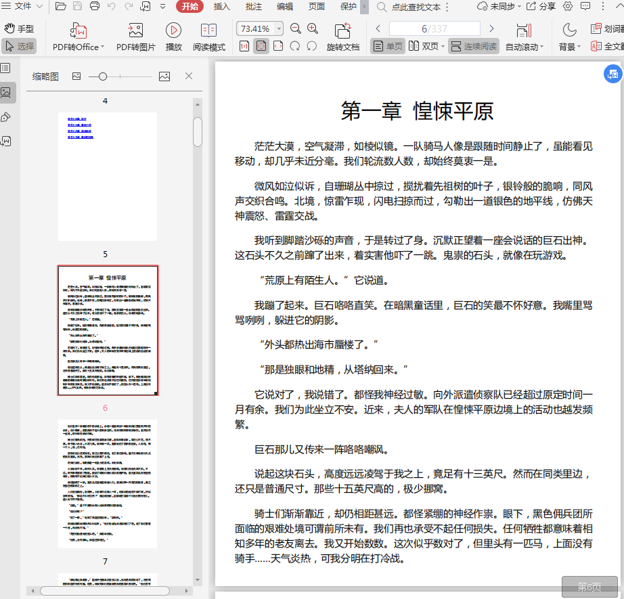This screenshot has height=599, width=624.
Task: Open the 73.41% zoom level dropdown
Action: point(277,29)
